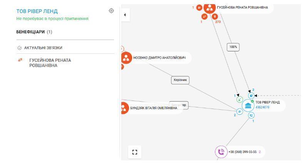Click the blue phone badge under company node
The width and height of the screenshot is (307, 163).
coord(252,115)
